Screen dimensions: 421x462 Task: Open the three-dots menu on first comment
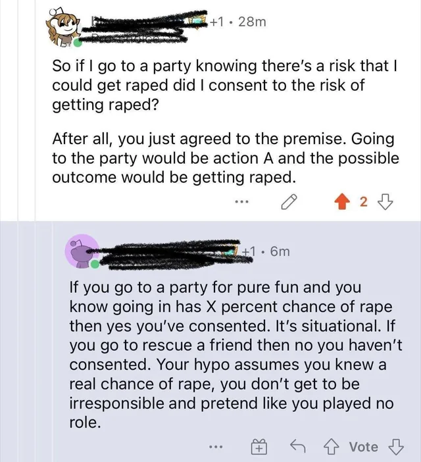click(242, 202)
